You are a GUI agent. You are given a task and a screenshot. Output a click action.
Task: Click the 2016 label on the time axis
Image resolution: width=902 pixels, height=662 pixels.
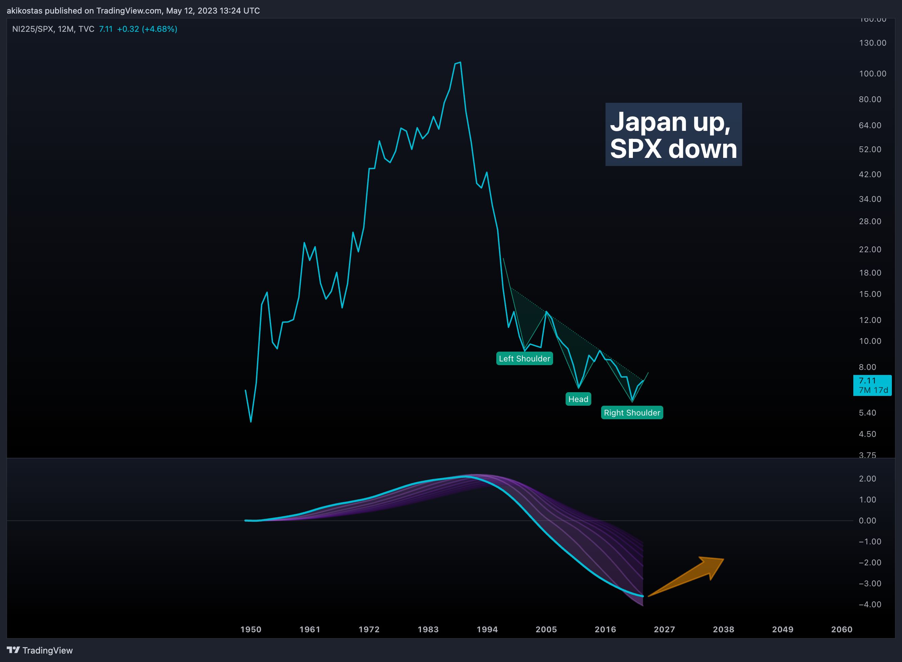coord(606,629)
